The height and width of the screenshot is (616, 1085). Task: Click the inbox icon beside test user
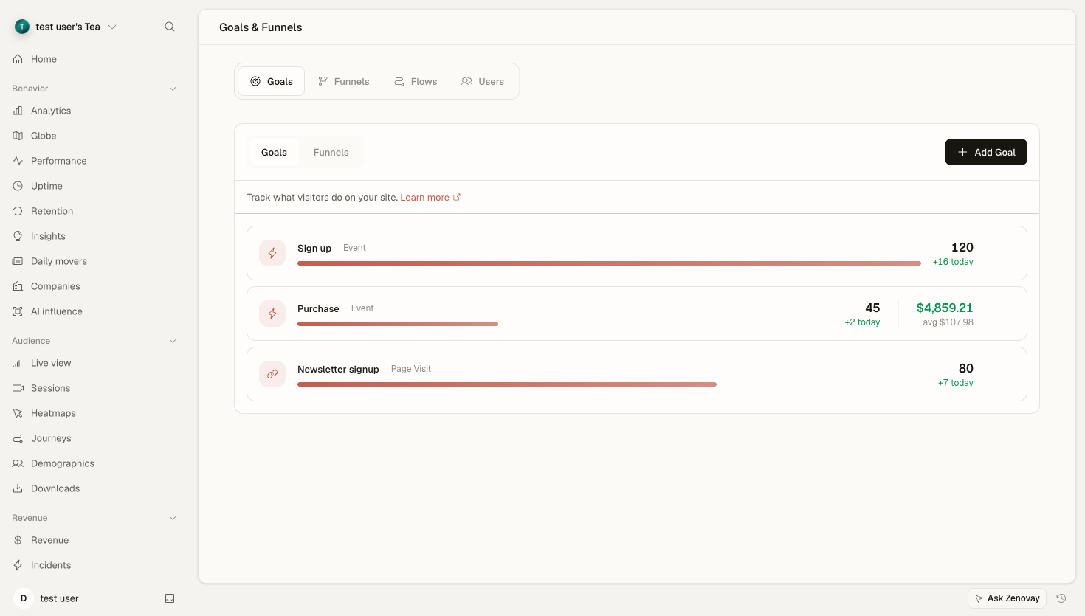(x=170, y=598)
